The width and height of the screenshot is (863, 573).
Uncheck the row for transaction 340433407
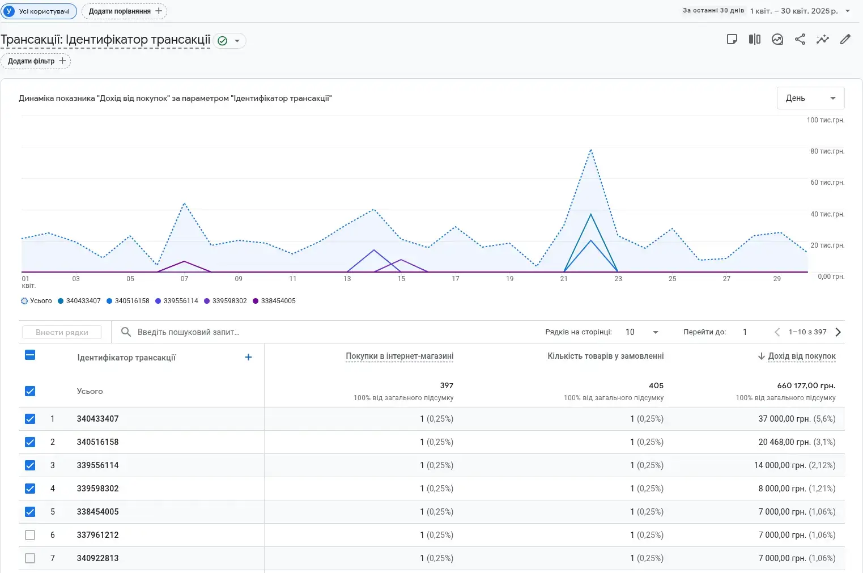coord(30,419)
